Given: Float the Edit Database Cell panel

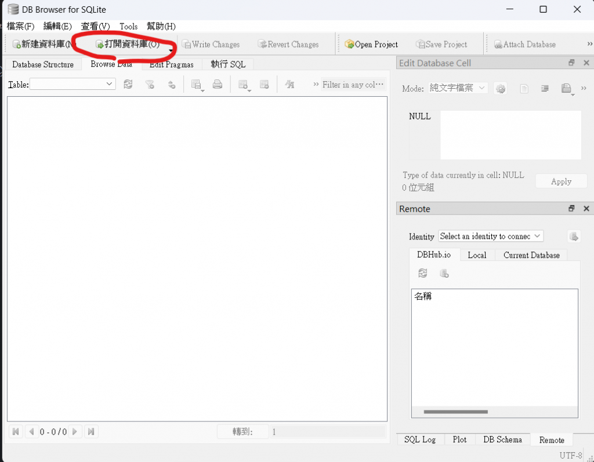Looking at the screenshot, I should (x=571, y=63).
